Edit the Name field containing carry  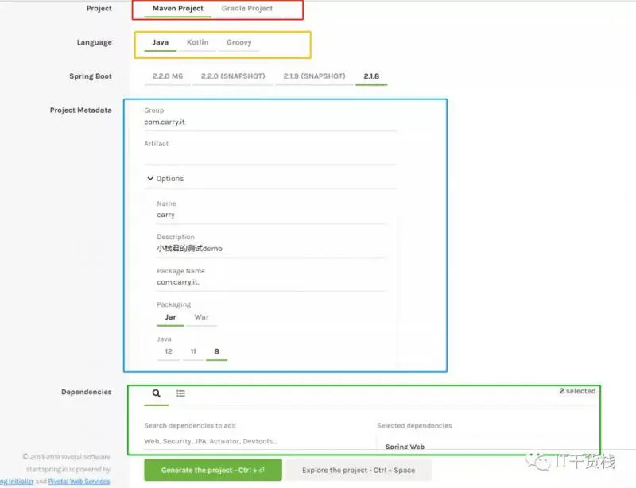tap(271, 215)
